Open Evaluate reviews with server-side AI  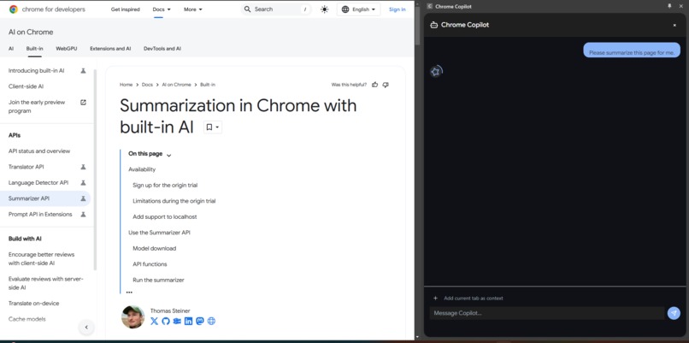45,283
